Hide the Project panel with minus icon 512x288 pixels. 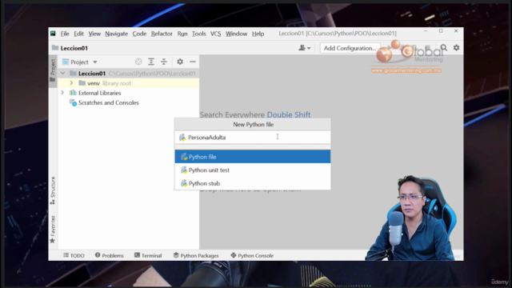pyautogui.click(x=193, y=62)
